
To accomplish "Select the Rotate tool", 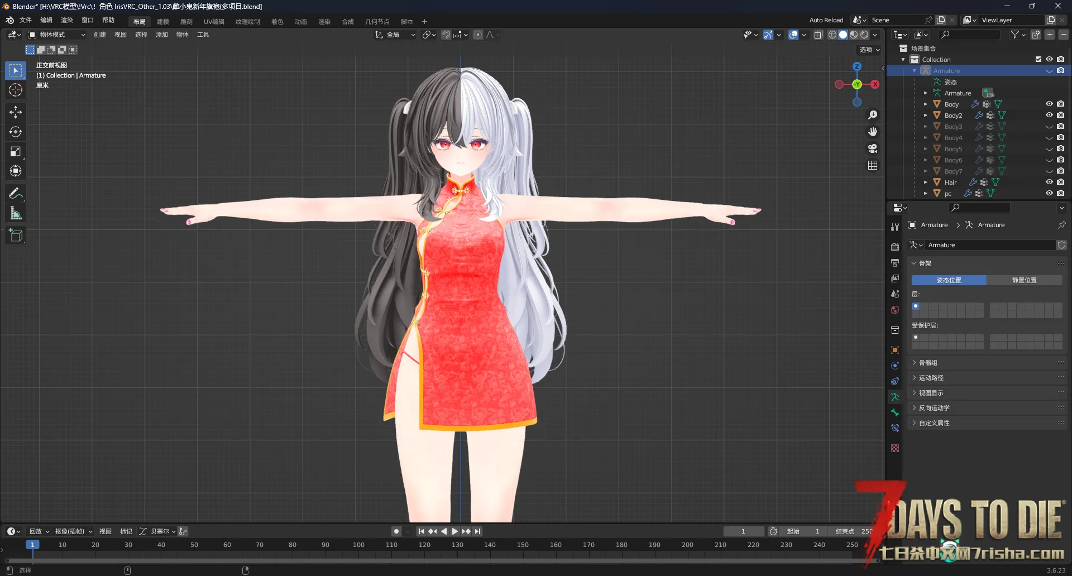I will (16, 132).
